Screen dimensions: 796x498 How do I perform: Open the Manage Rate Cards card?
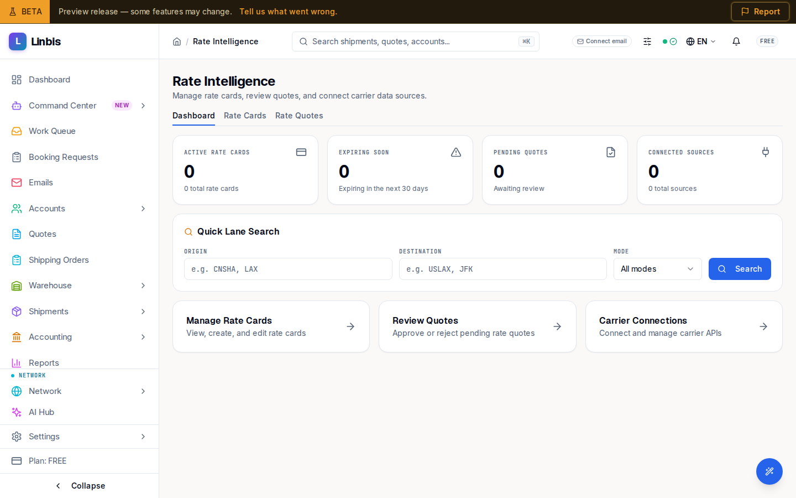271,326
